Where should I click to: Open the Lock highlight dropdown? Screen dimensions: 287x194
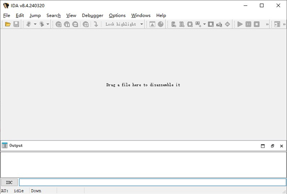click(142, 24)
